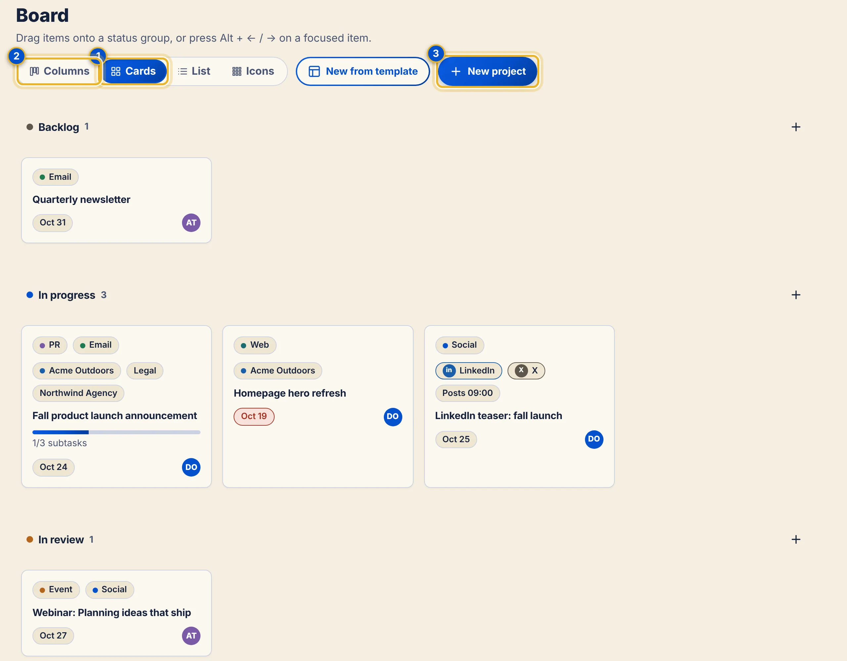Add item to In review group
Image resolution: width=847 pixels, height=661 pixels.
(795, 539)
